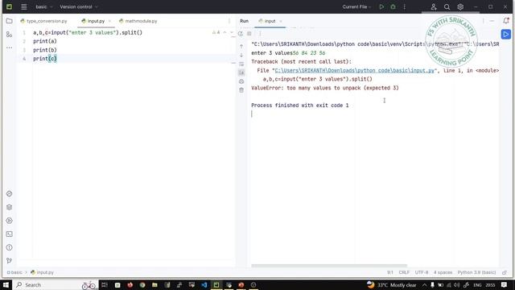Open Python 3.9 (basic) interpreter selector
The height and width of the screenshot is (290, 515).
pos(476,272)
